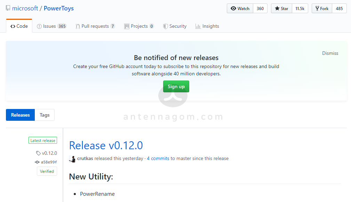Open the 11.5k stargazers count
This screenshot has height=202, width=351.
coord(300,8)
